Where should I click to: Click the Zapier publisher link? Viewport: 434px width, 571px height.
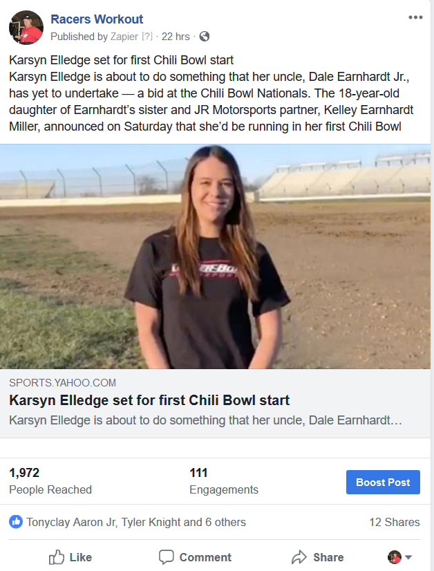click(x=124, y=37)
